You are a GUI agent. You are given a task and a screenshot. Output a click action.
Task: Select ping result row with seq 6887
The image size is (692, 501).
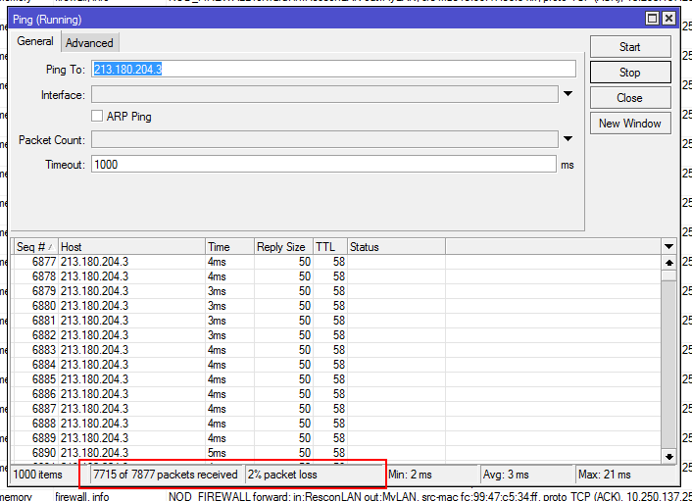[x=337, y=409]
